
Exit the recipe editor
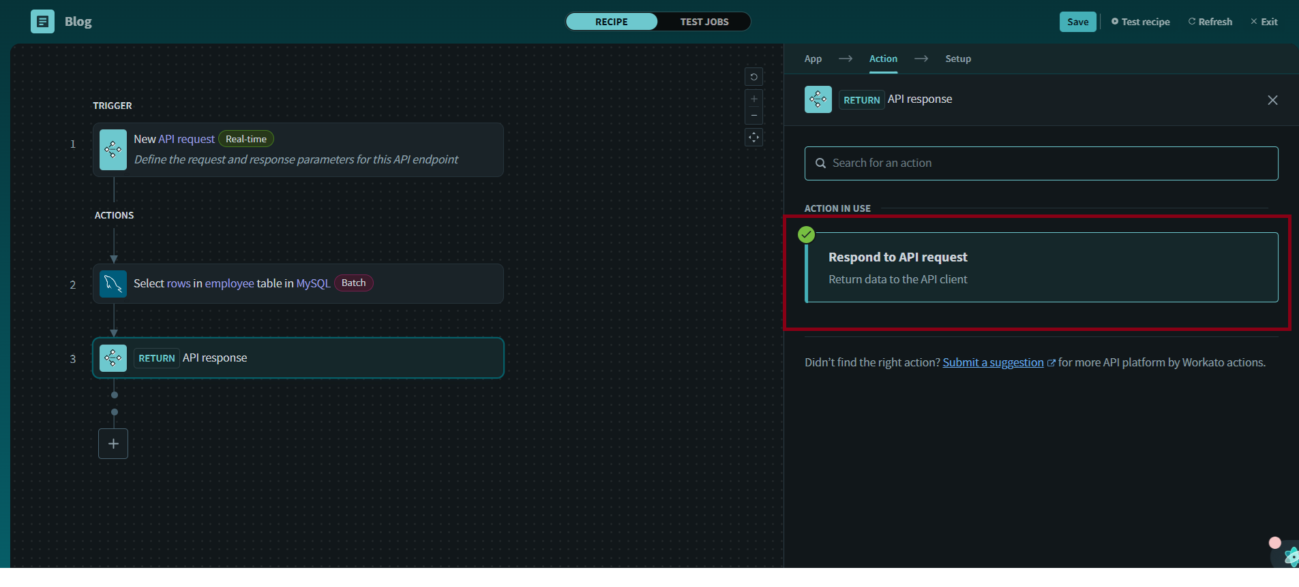[1264, 22]
